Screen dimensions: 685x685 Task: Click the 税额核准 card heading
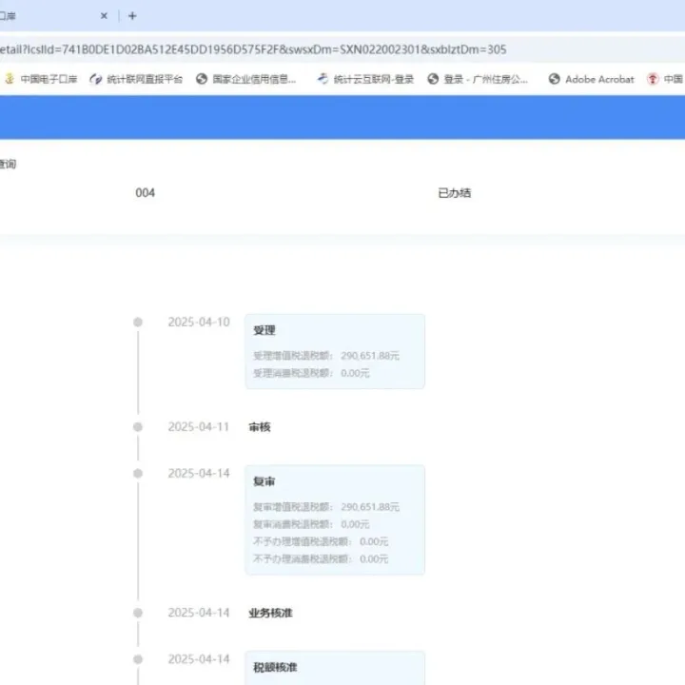[275, 668]
